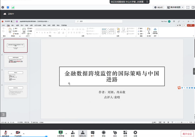Click the Reset (重置) button in slides group
195x137 pixels.
pyautogui.click(x=30, y=31)
